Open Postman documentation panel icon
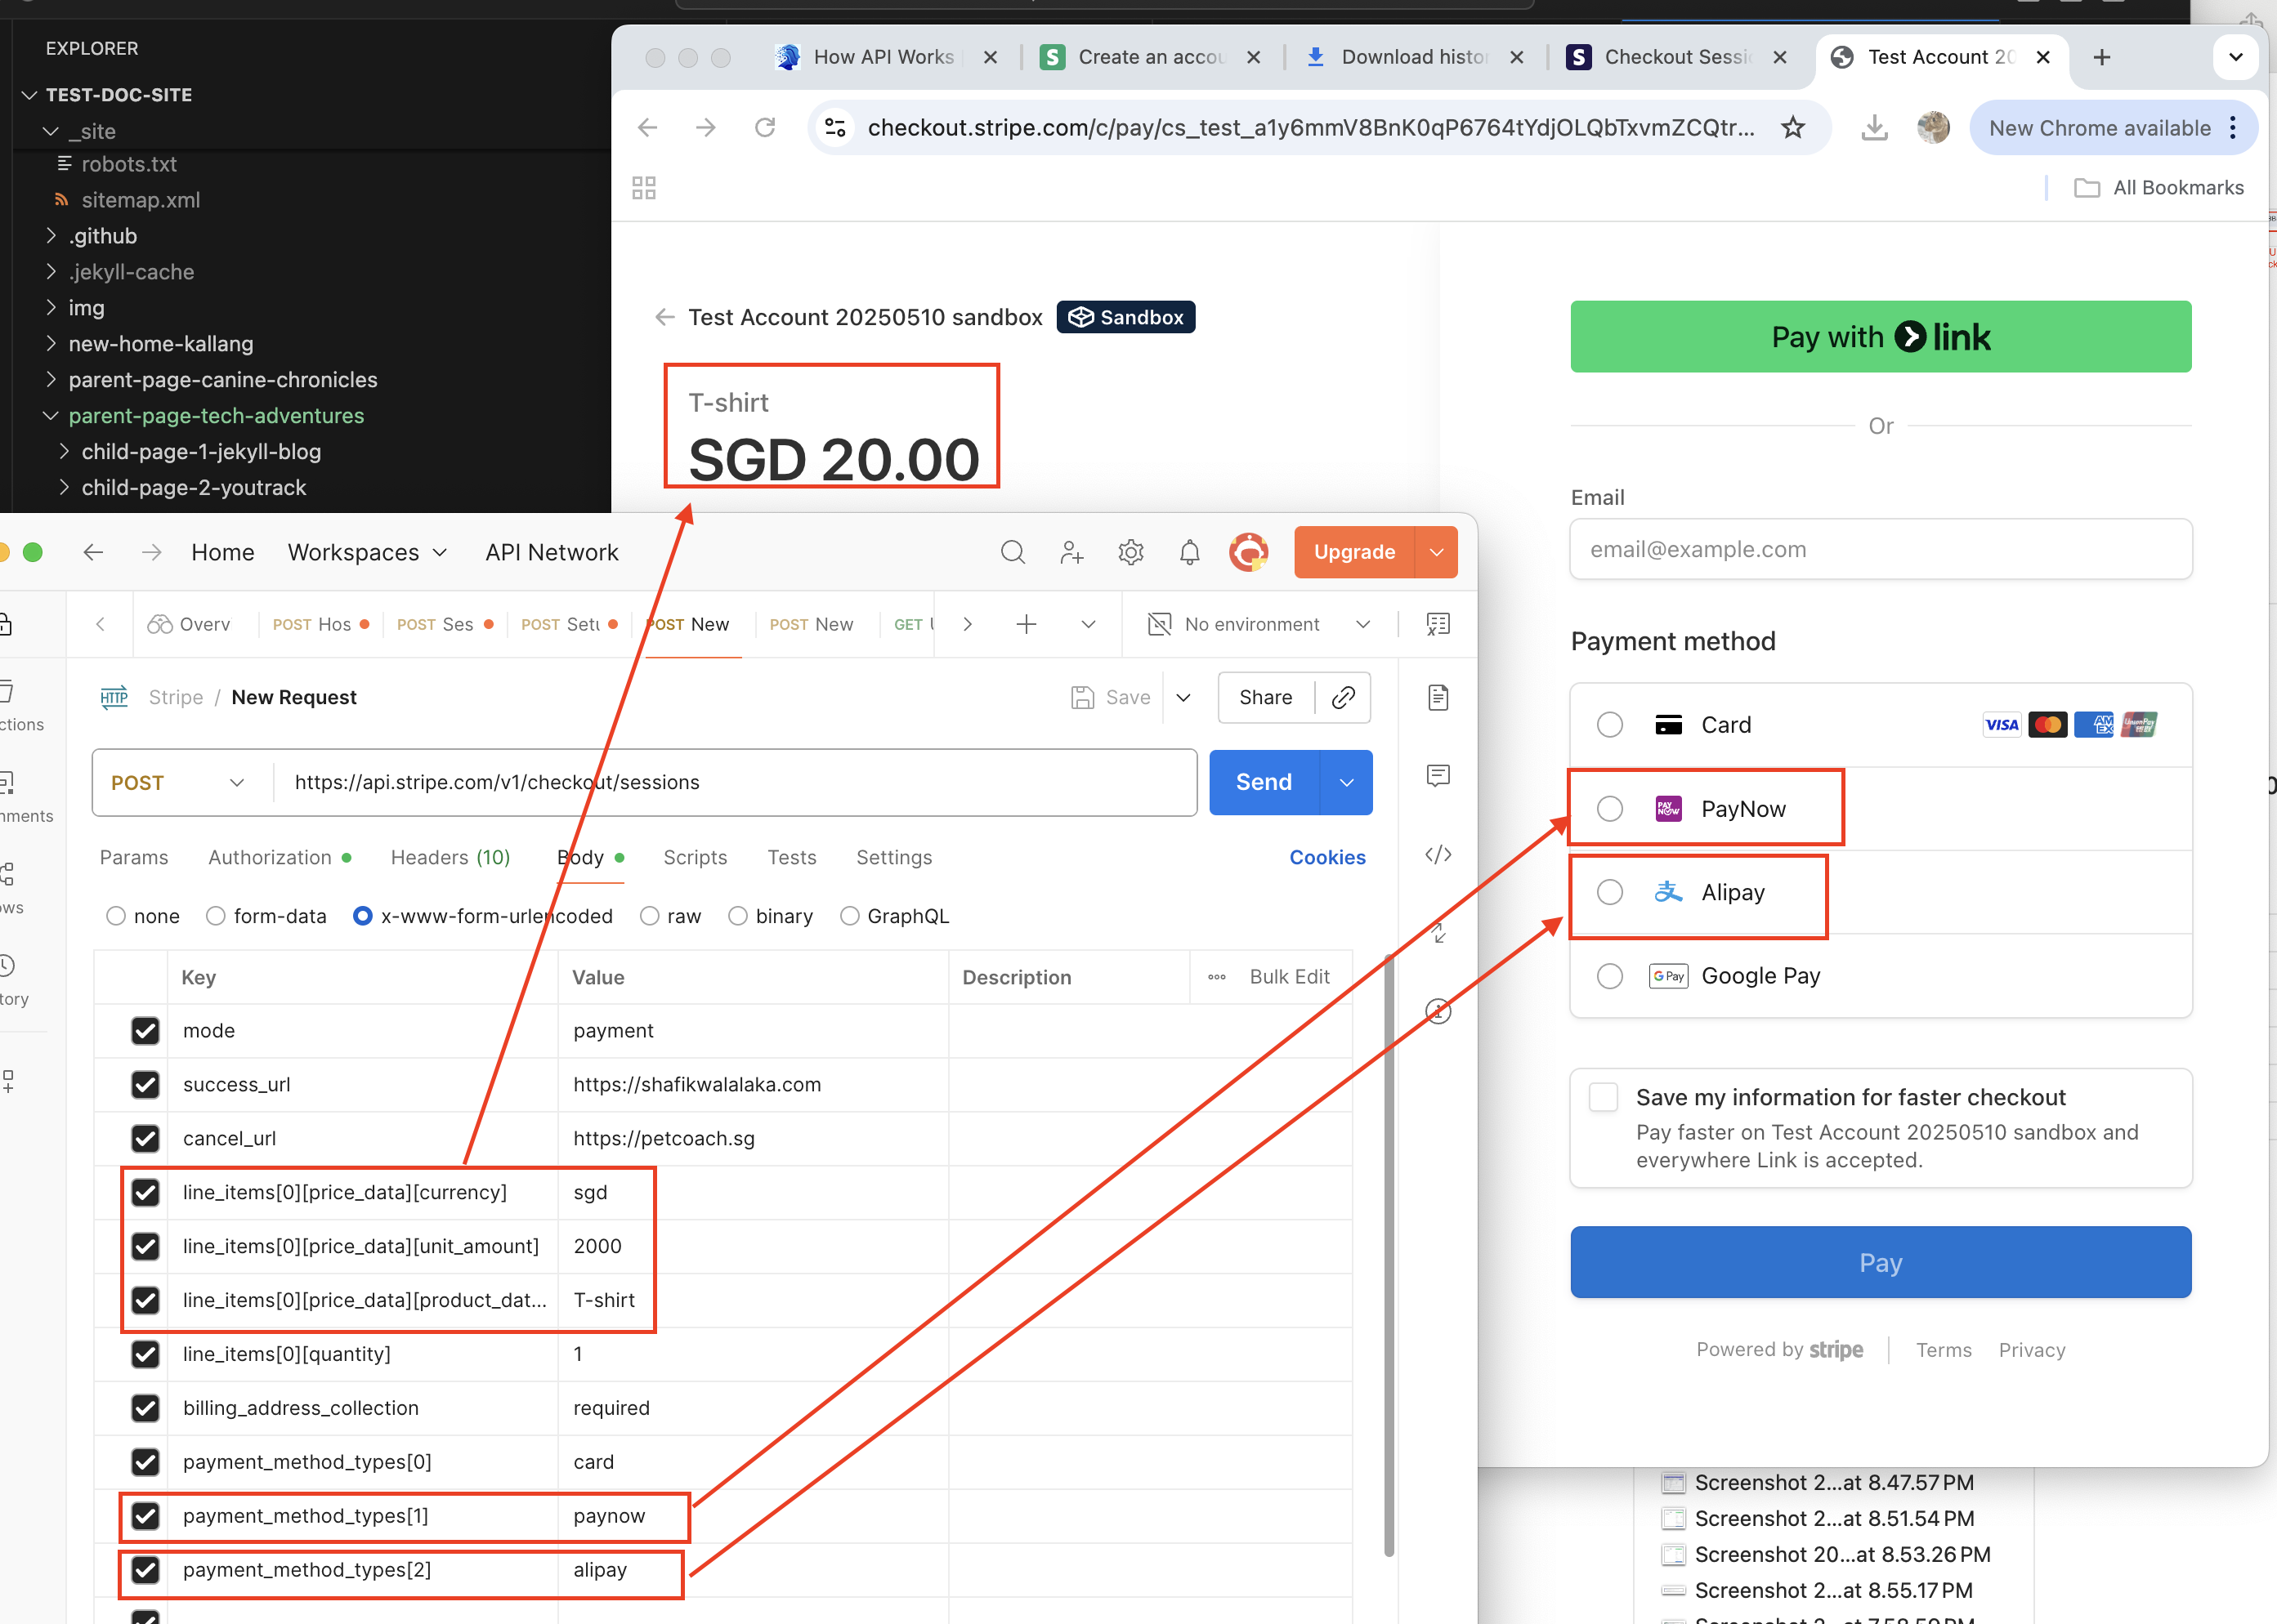This screenshot has width=2277, height=1624. [x=1438, y=697]
